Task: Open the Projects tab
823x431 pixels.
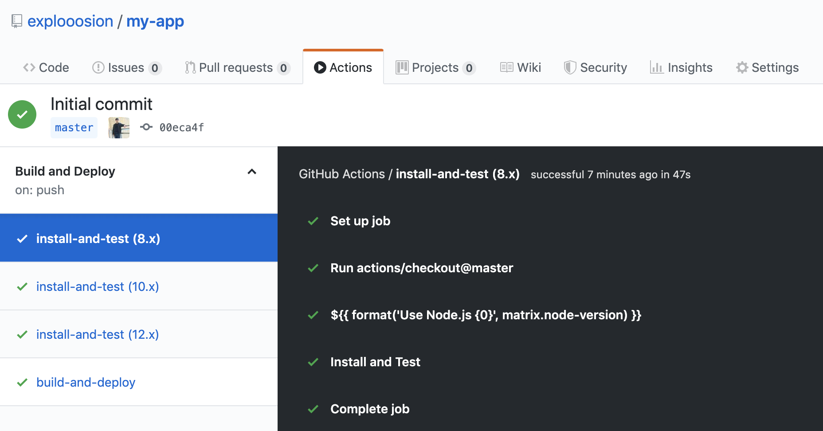Action: click(436, 67)
